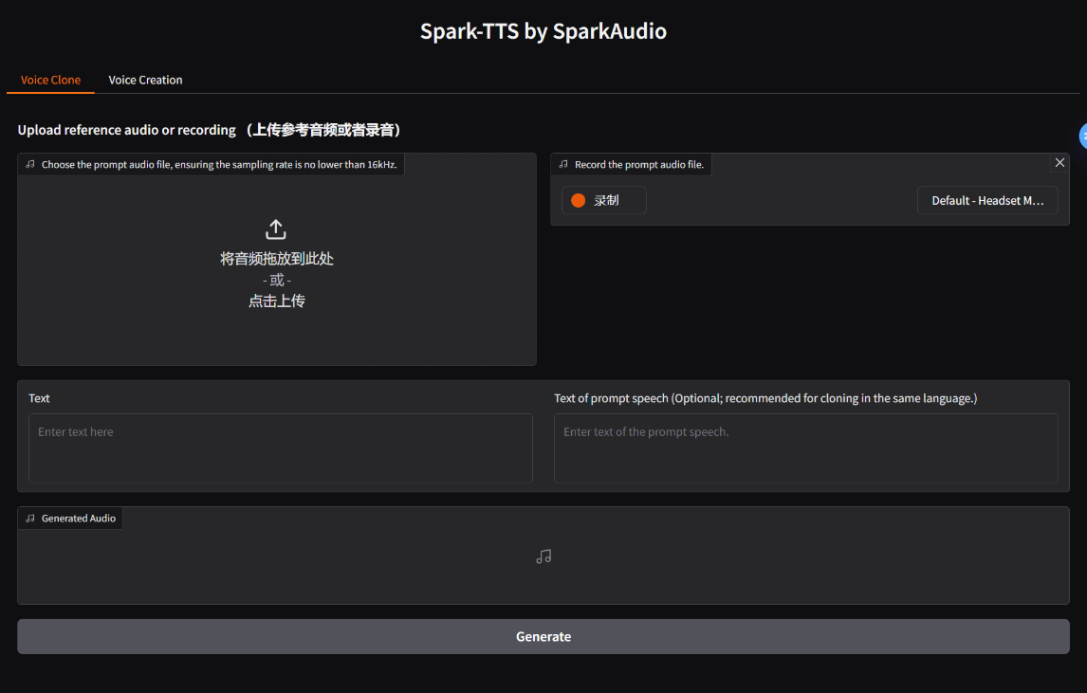Click the Generate button

pos(543,636)
